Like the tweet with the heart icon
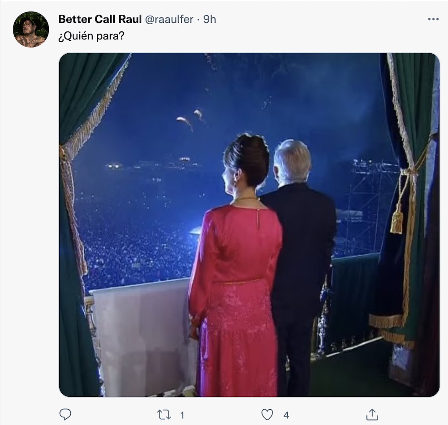This screenshot has width=448, height=425. [x=267, y=414]
